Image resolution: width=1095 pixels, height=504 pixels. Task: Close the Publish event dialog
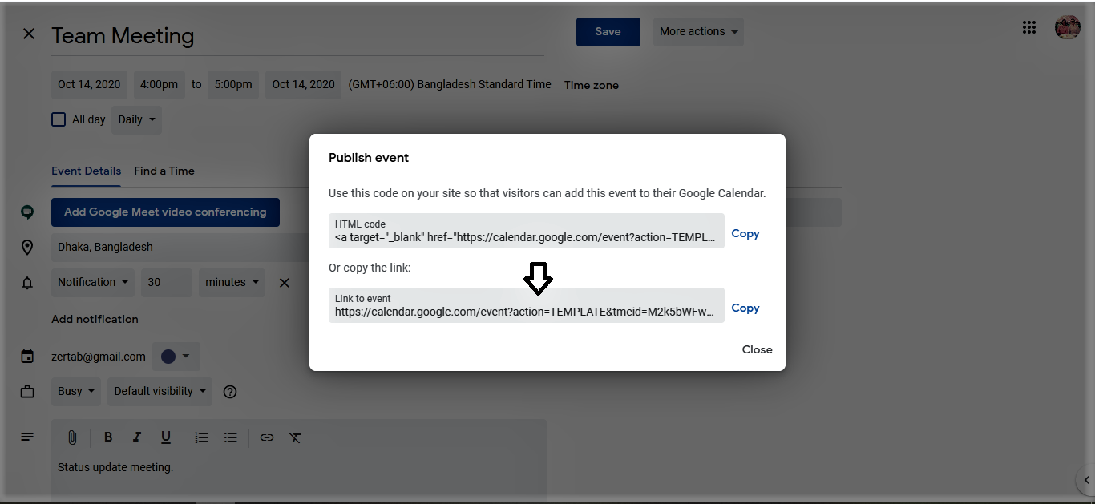click(757, 349)
